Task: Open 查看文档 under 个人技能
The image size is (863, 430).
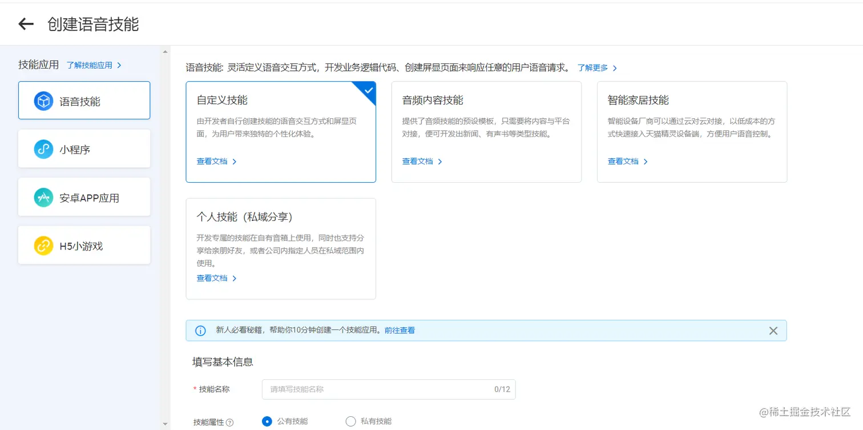Action: (216, 278)
